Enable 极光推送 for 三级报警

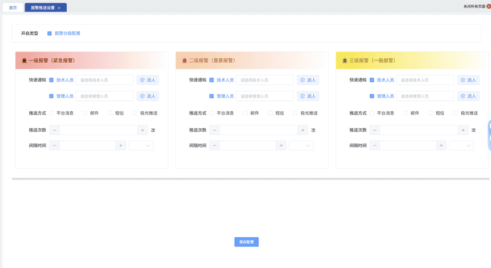(x=456, y=113)
